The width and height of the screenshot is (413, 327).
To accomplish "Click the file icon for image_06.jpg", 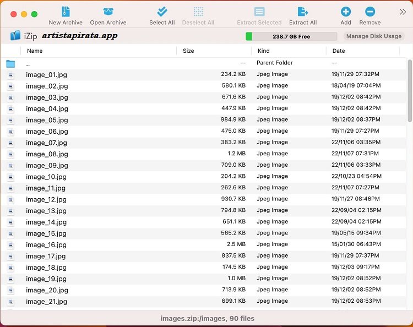I will [10, 132].
